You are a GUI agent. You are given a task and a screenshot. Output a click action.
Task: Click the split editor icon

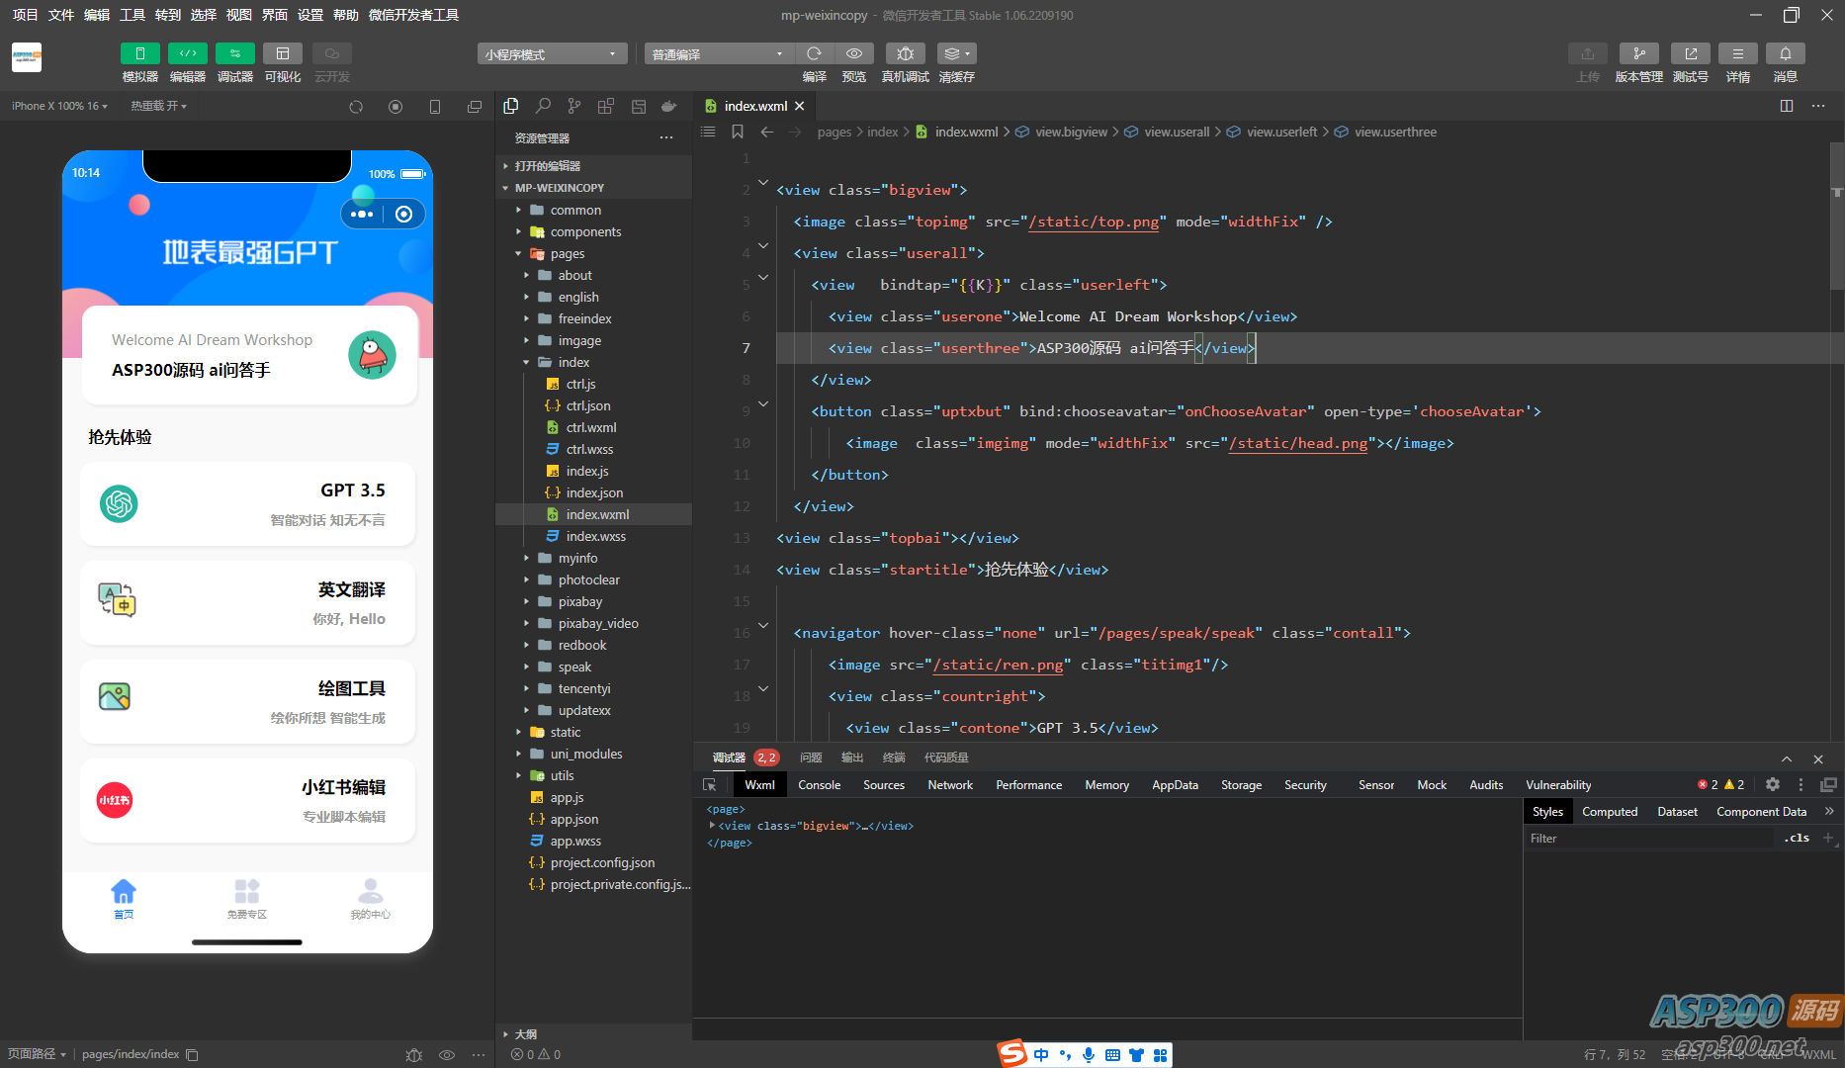click(x=1786, y=106)
